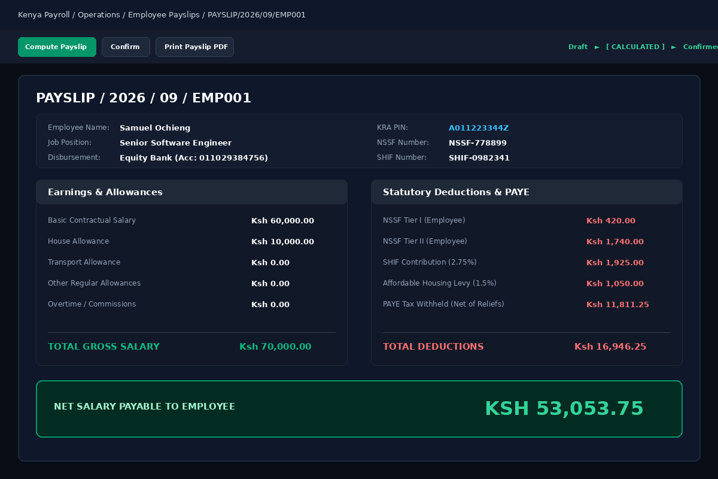Click the Ksh 10,000.00 house allowance value

click(282, 242)
